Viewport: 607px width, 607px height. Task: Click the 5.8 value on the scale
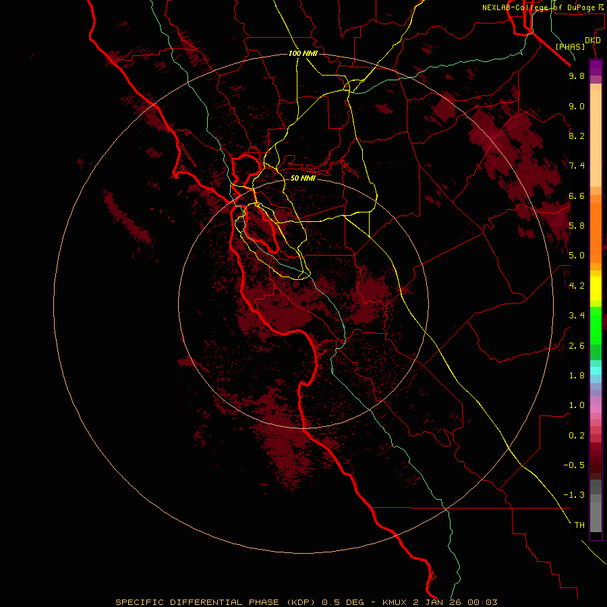coord(577,226)
